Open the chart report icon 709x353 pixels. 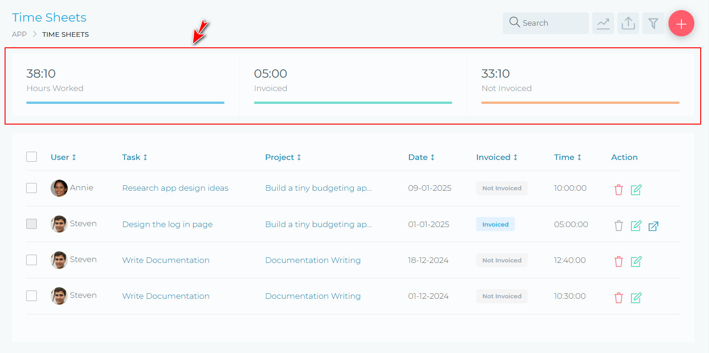(603, 23)
